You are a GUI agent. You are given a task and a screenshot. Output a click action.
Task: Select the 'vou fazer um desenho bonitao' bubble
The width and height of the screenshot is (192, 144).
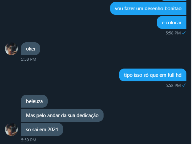(x=148, y=9)
